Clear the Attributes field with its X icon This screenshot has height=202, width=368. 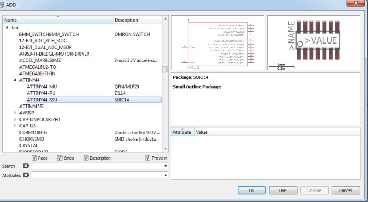pyautogui.click(x=26, y=175)
